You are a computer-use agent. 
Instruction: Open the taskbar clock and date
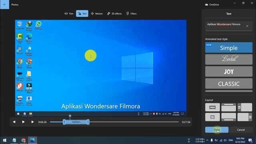(x=240, y=140)
